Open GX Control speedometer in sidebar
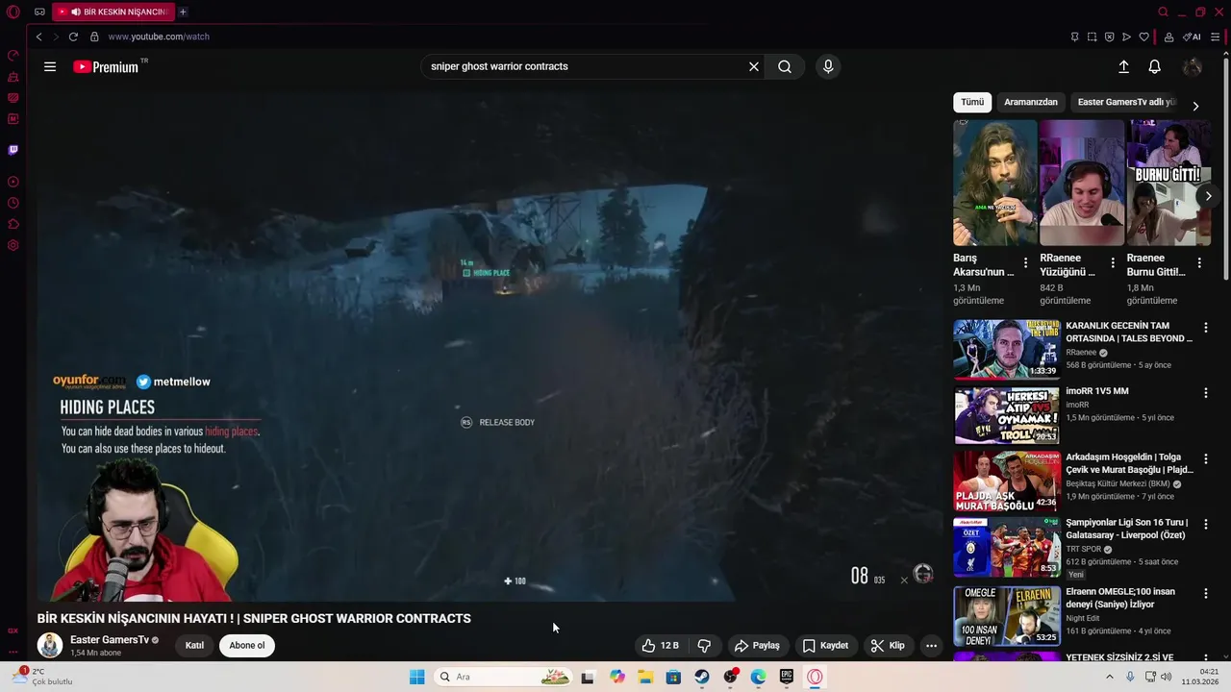The image size is (1231, 692). [x=13, y=56]
